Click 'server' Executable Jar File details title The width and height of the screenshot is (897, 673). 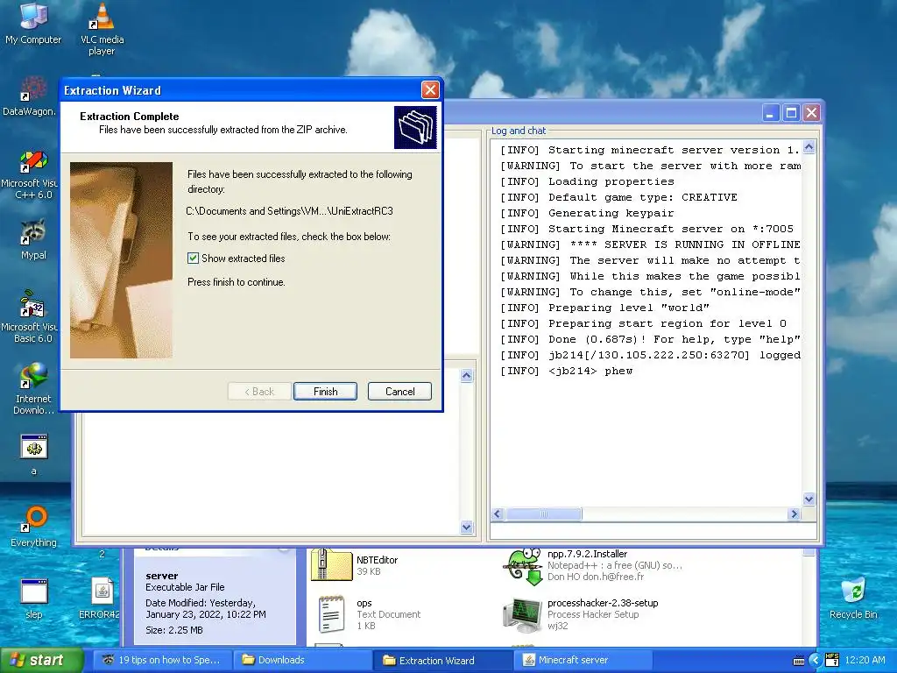162,576
